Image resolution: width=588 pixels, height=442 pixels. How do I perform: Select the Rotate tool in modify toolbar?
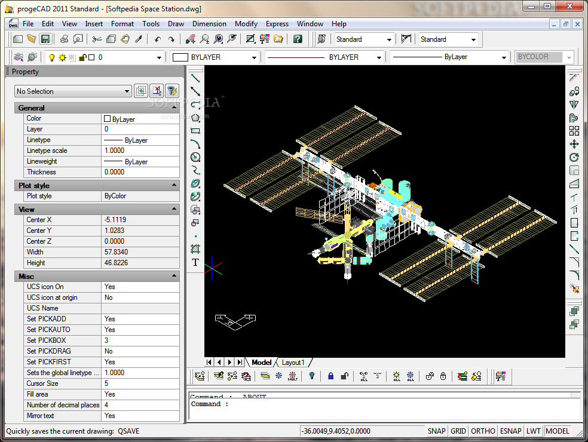574,158
